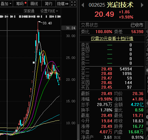This screenshot has width=148, height=140.
Task: Click the 买五 price 20.45
Action: [x=107, y=87]
